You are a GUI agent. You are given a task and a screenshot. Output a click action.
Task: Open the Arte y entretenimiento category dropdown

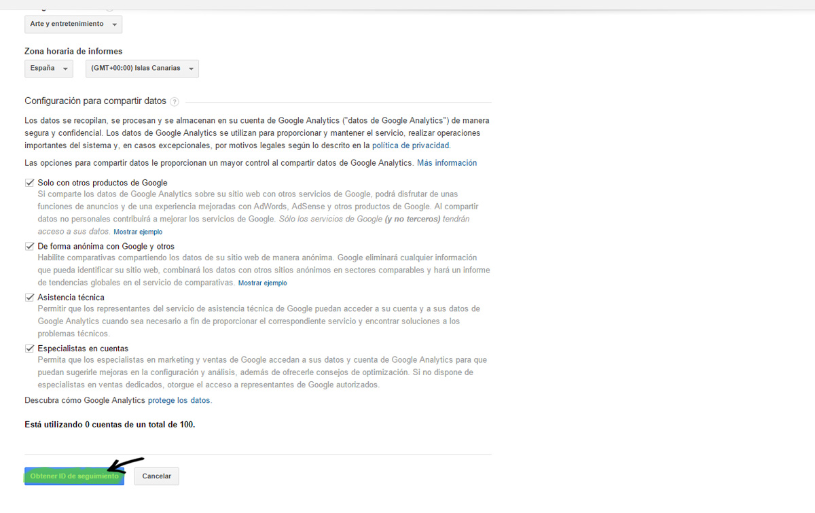pos(73,24)
